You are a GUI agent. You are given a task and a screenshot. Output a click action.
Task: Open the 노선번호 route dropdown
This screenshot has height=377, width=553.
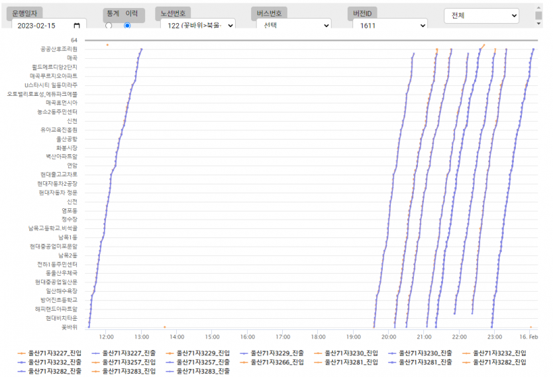click(x=197, y=25)
